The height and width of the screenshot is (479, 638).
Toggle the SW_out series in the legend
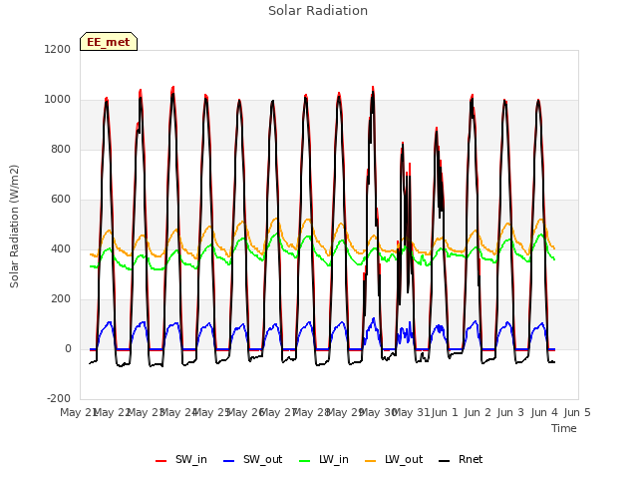252,460
